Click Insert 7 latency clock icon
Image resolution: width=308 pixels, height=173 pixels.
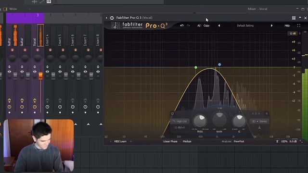(x=85, y=107)
